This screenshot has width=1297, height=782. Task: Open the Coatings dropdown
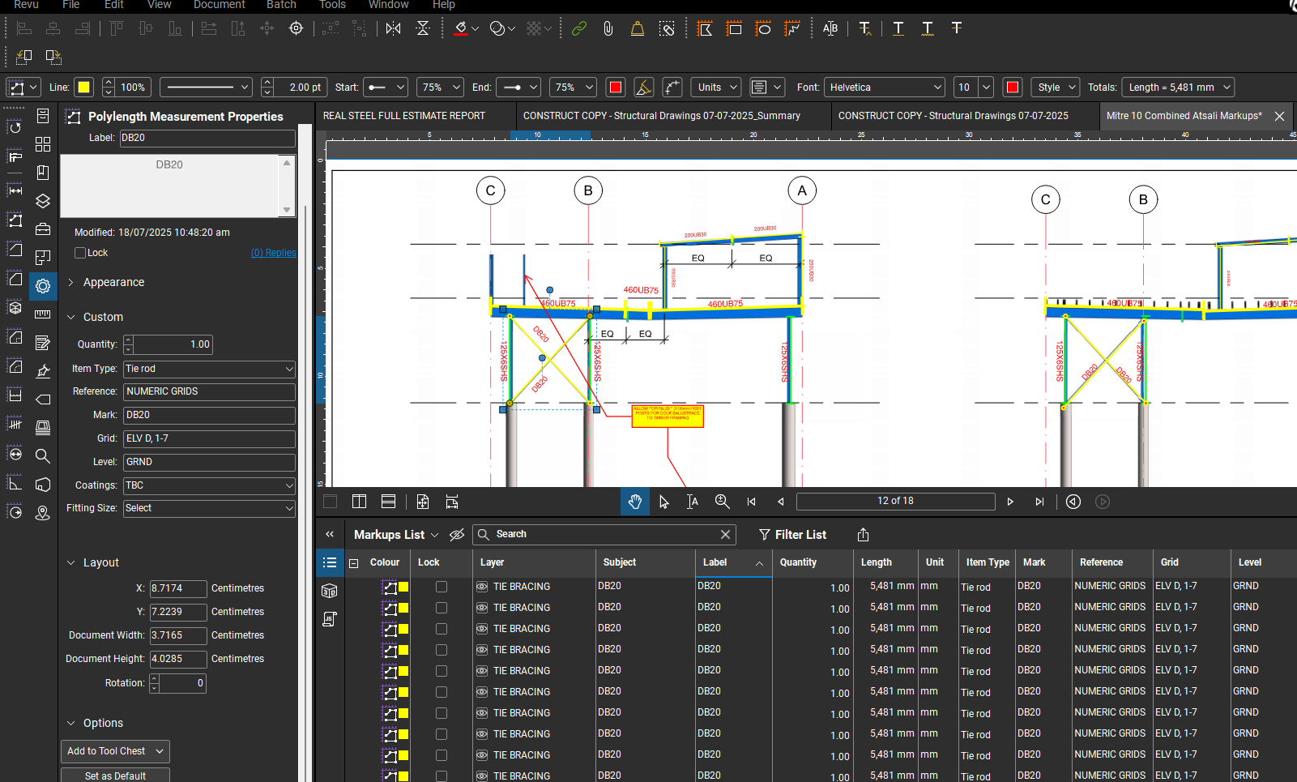pyautogui.click(x=209, y=485)
